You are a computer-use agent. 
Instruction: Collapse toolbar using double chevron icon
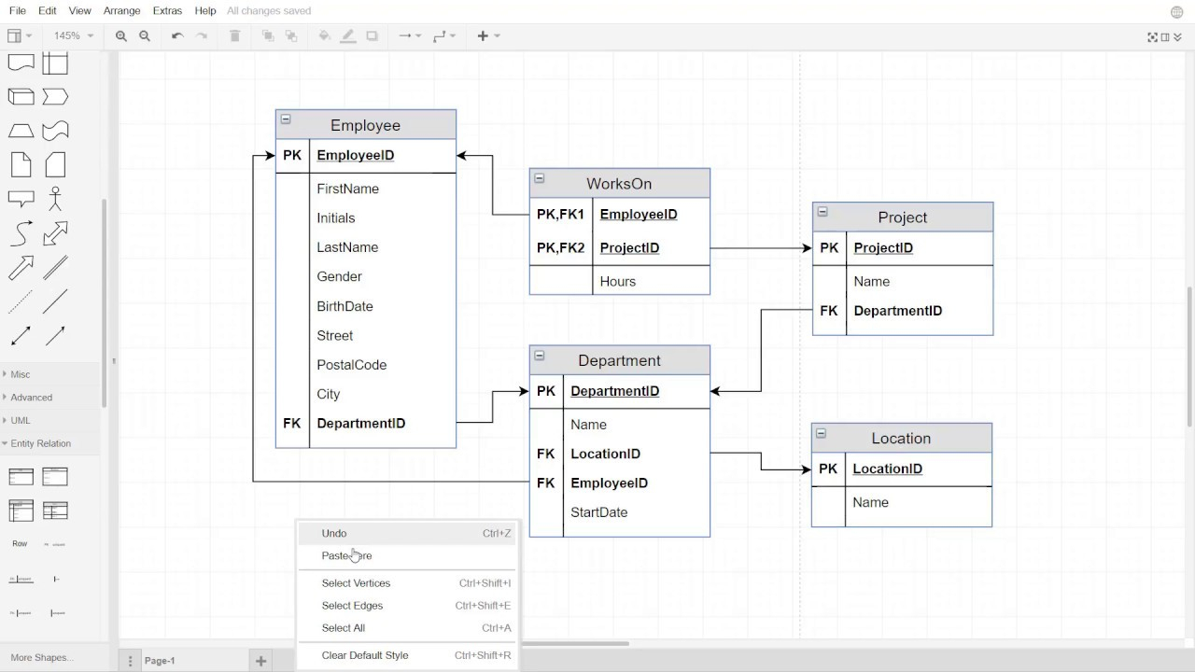1178,37
